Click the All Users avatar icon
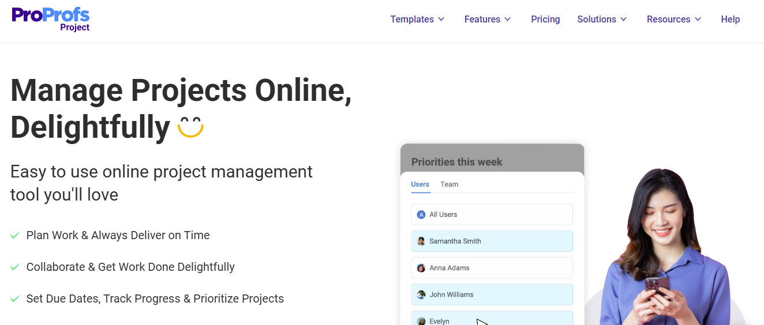 [x=421, y=214]
